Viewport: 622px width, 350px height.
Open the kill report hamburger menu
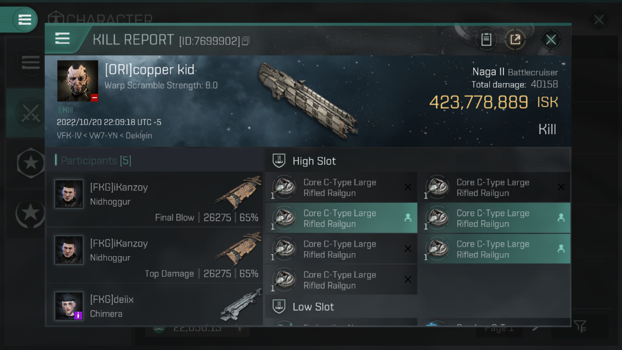(x=62, y=39)
